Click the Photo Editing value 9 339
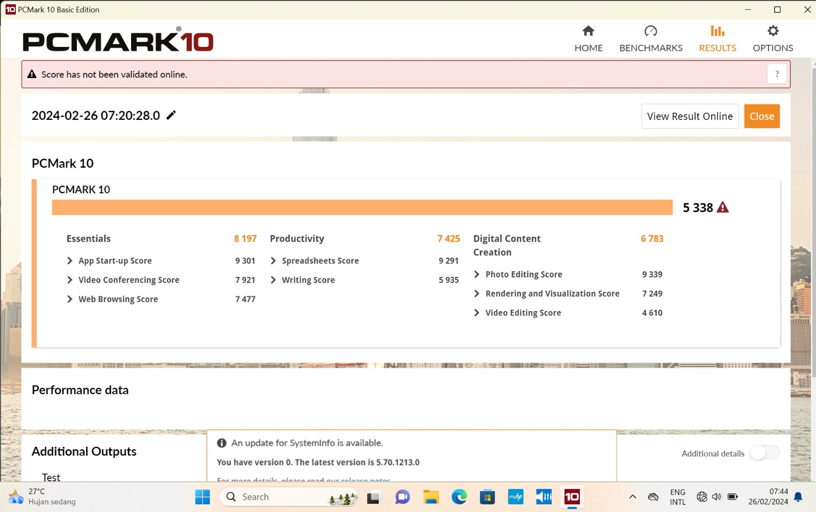 652,274
